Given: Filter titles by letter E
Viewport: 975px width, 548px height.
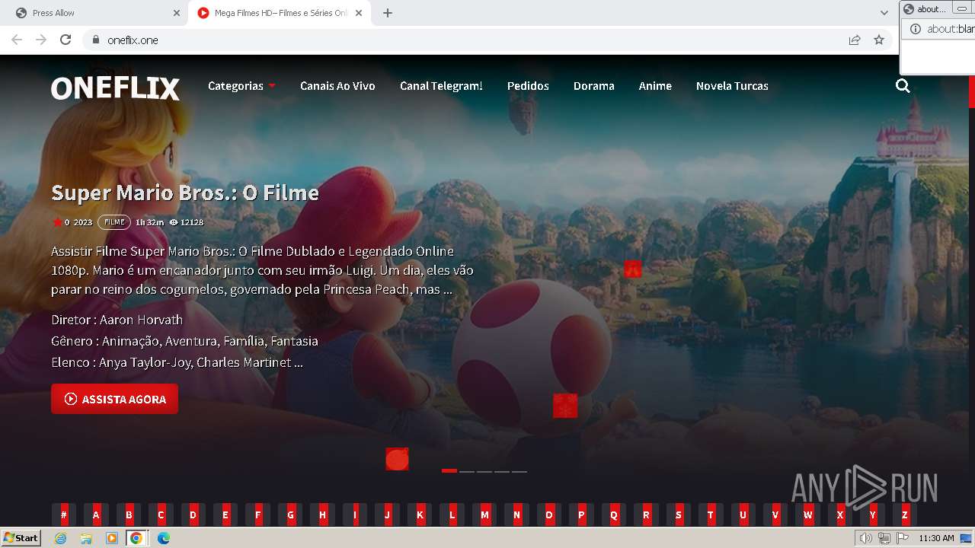Looking at the screenshot, I should click(x=225, y=515).
